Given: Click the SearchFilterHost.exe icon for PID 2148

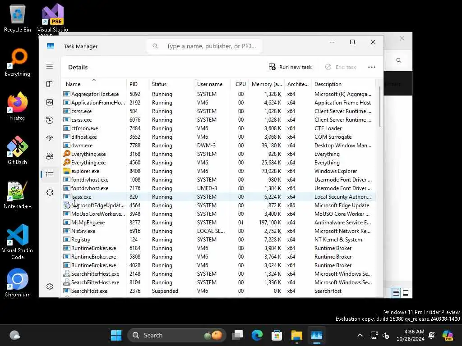Looking at the screenshot, I should pos(67,273).
